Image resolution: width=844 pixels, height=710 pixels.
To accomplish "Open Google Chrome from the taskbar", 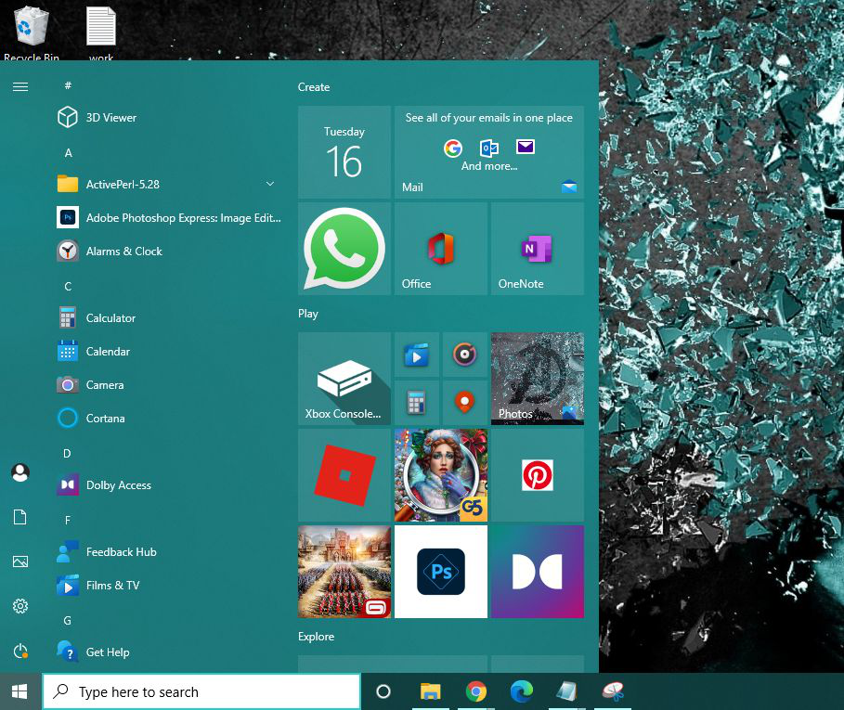I will 476,692.
